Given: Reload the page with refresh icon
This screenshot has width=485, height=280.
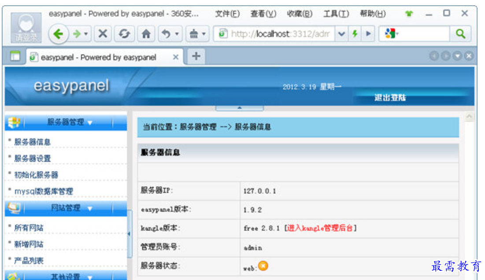Looking at the screenshot, I should 124,34.
